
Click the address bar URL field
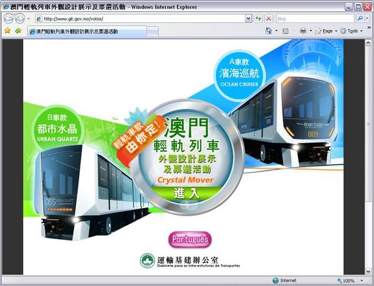(141, 19)
